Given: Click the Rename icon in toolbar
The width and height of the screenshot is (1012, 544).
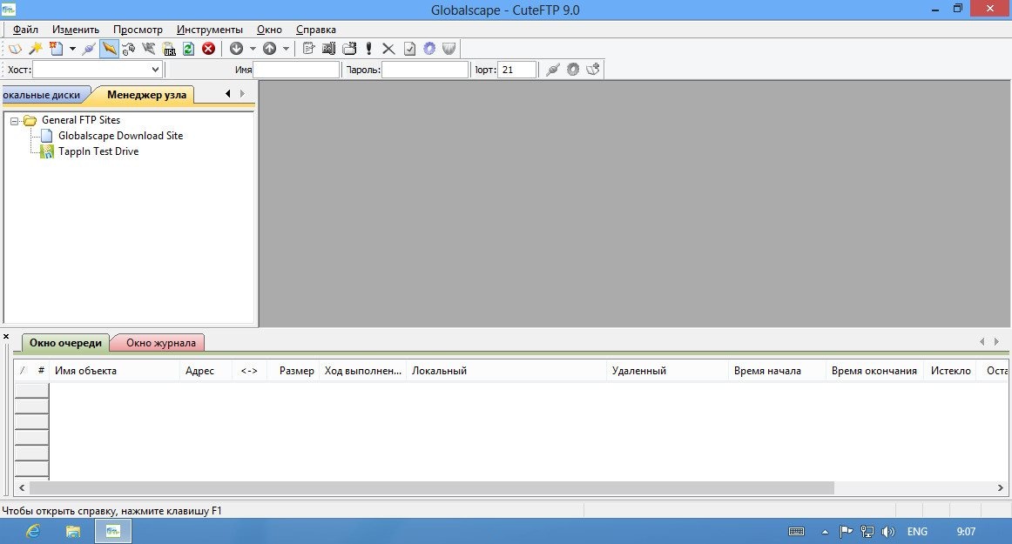Looking at the screenshot, I should pos(328,49).
